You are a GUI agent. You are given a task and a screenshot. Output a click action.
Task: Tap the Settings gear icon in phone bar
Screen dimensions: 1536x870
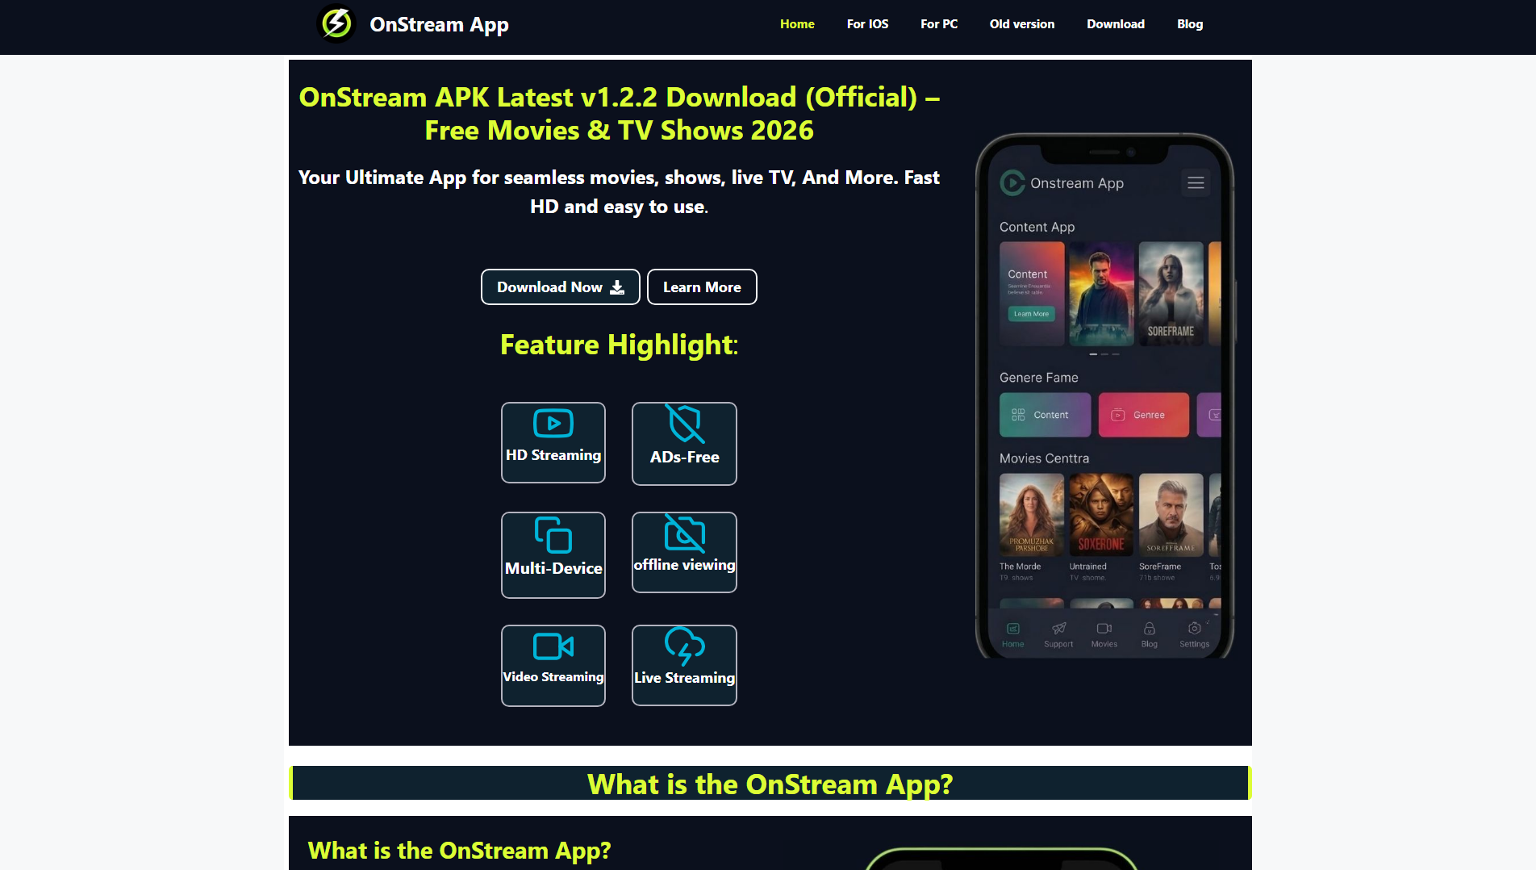[x=1195, y=629]
